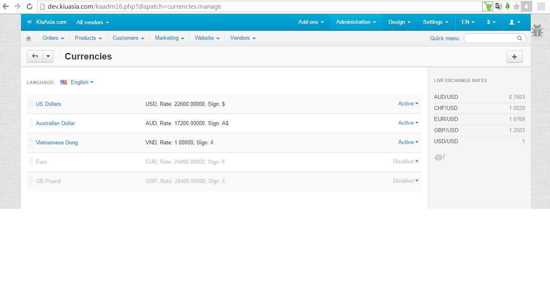The image size is (550, 302).
Task: Click the home icon in navigation bar
Action: [28, 38]
